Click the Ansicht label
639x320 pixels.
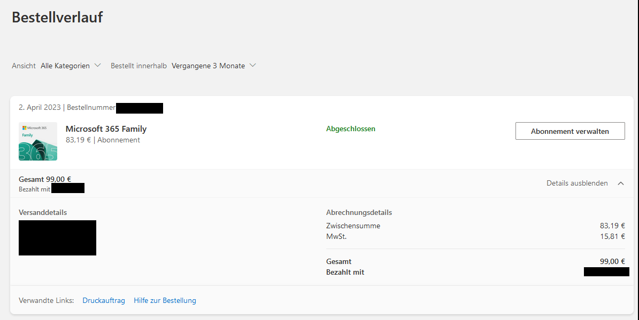tap(24, 66)
